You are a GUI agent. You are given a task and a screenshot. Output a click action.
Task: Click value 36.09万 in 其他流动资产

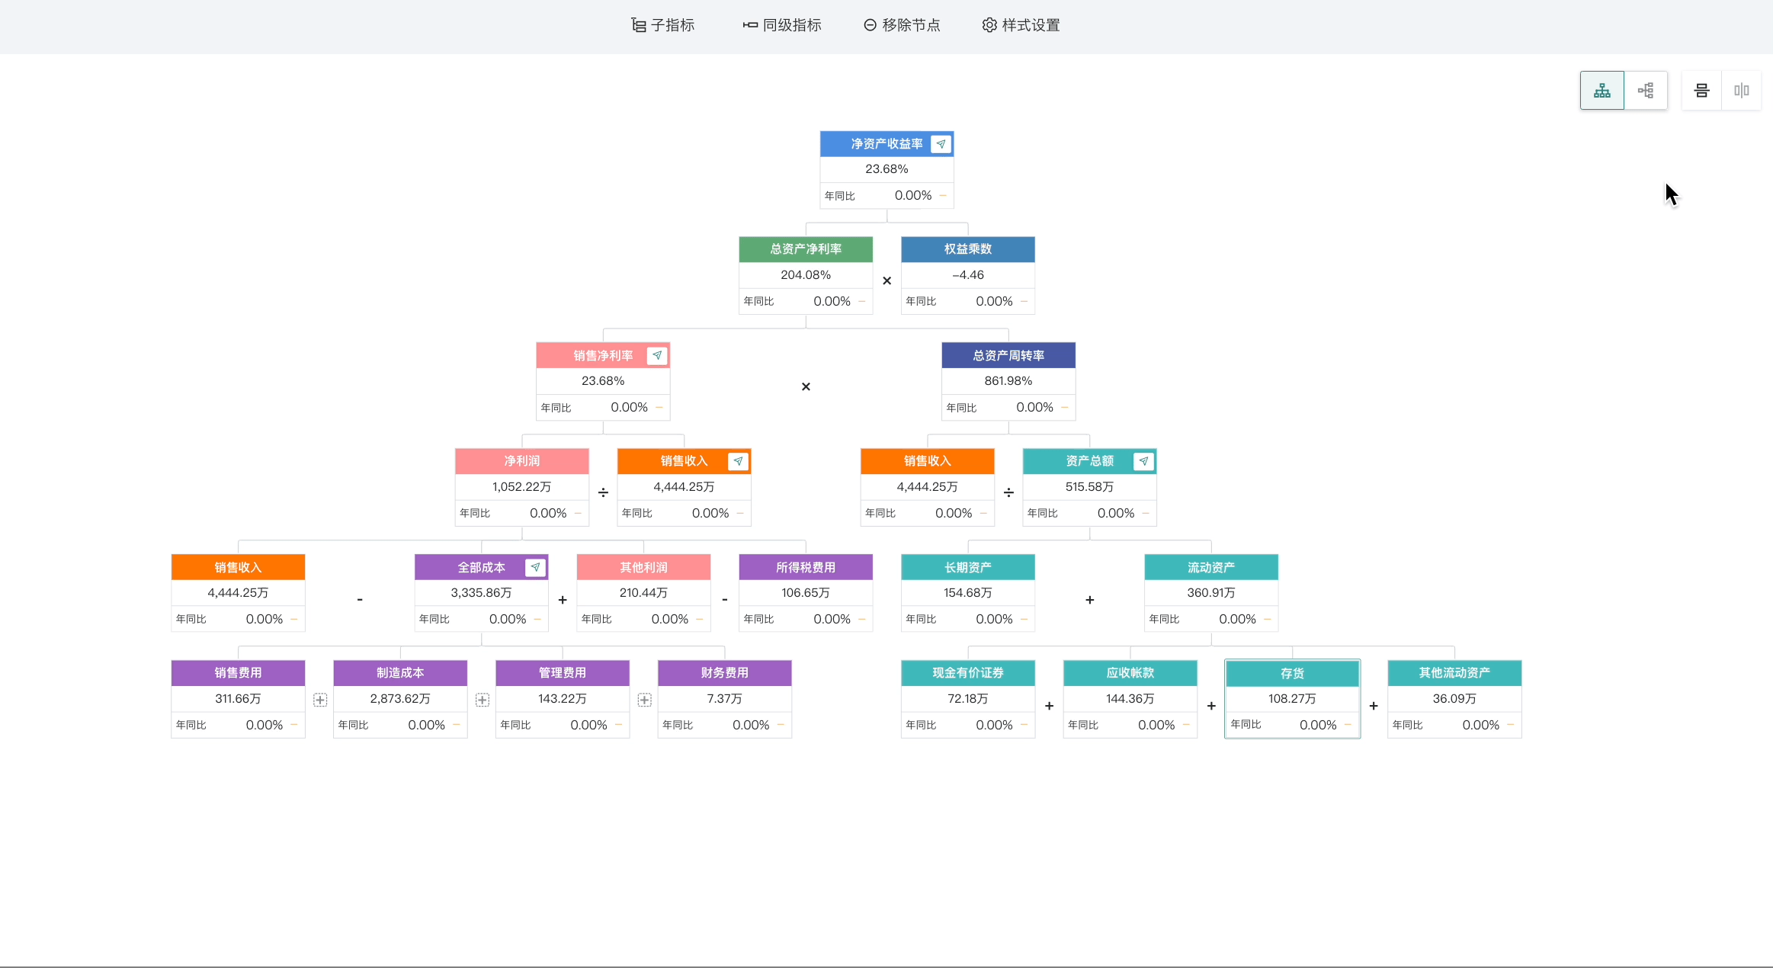pyautogui.click(x=1454, y=699)
